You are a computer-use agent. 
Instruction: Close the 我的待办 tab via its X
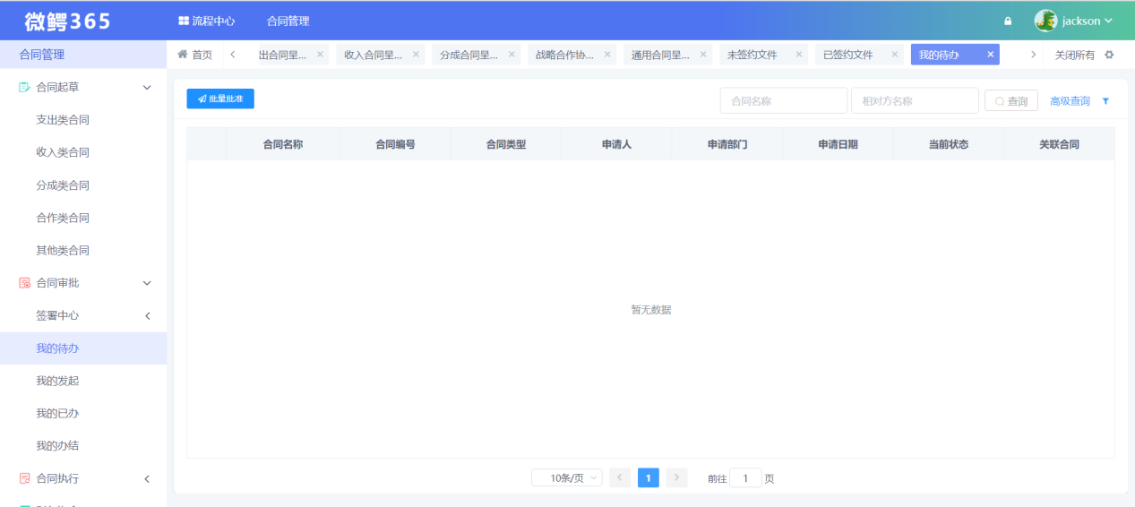coord(990,55)
